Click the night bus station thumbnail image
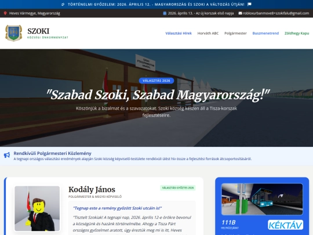The height and width of the screenshot is (235, 313). (x=262, y=199)
